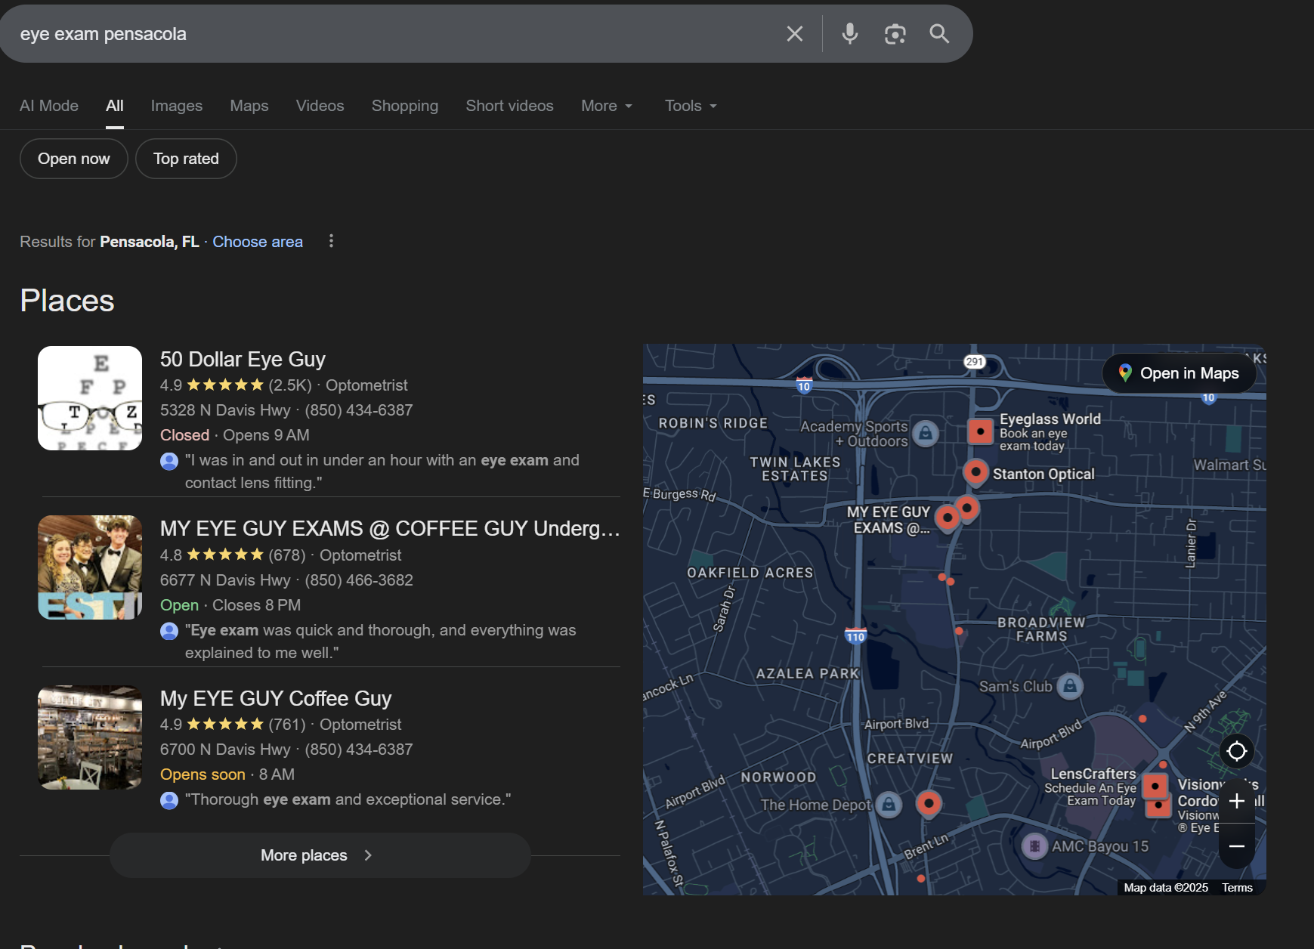The image size is (1314, 949).
Task: Click into the search input field
Action: coord(393,34)
